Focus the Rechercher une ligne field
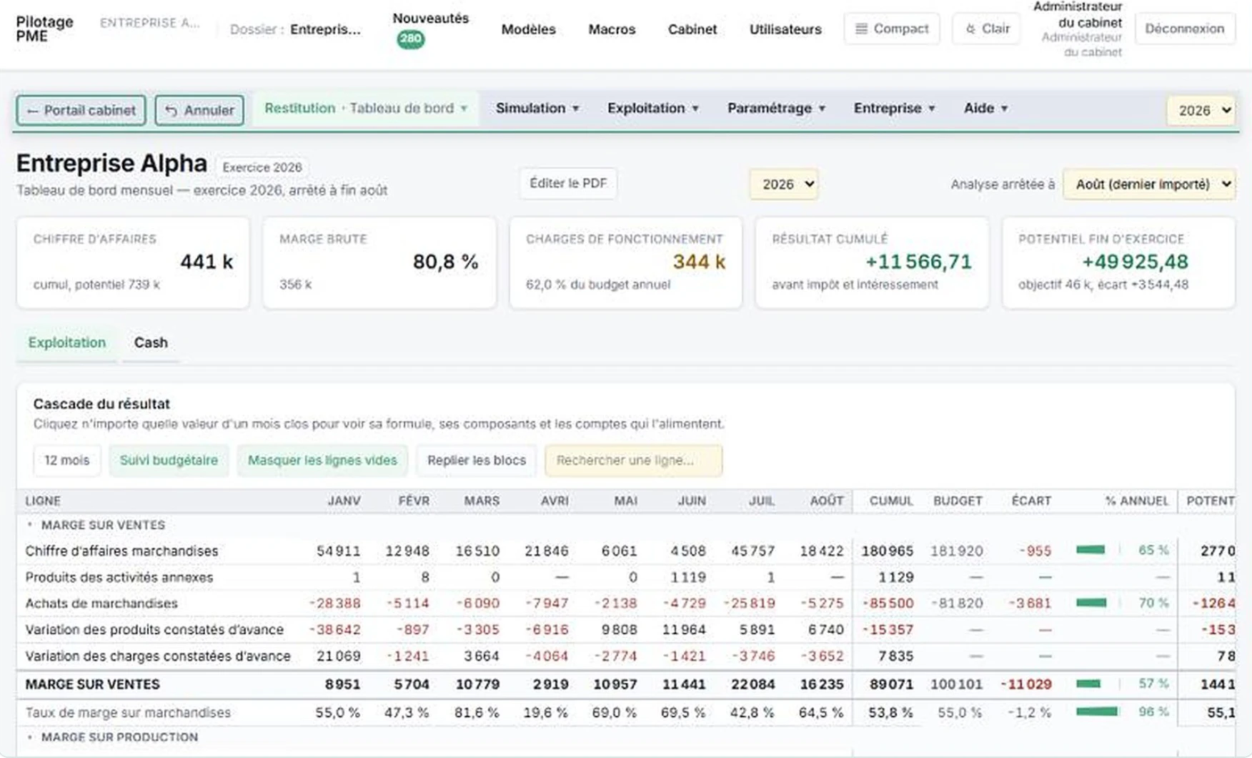Viewport: 1252px width, 758px height. coord(633,460)
